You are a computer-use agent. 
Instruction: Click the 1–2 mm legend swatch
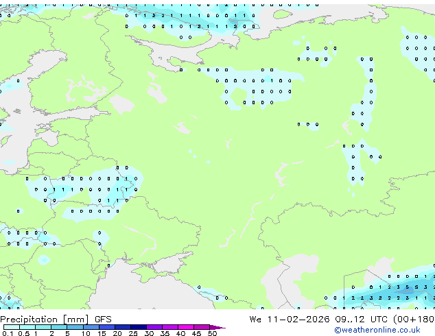43,327
